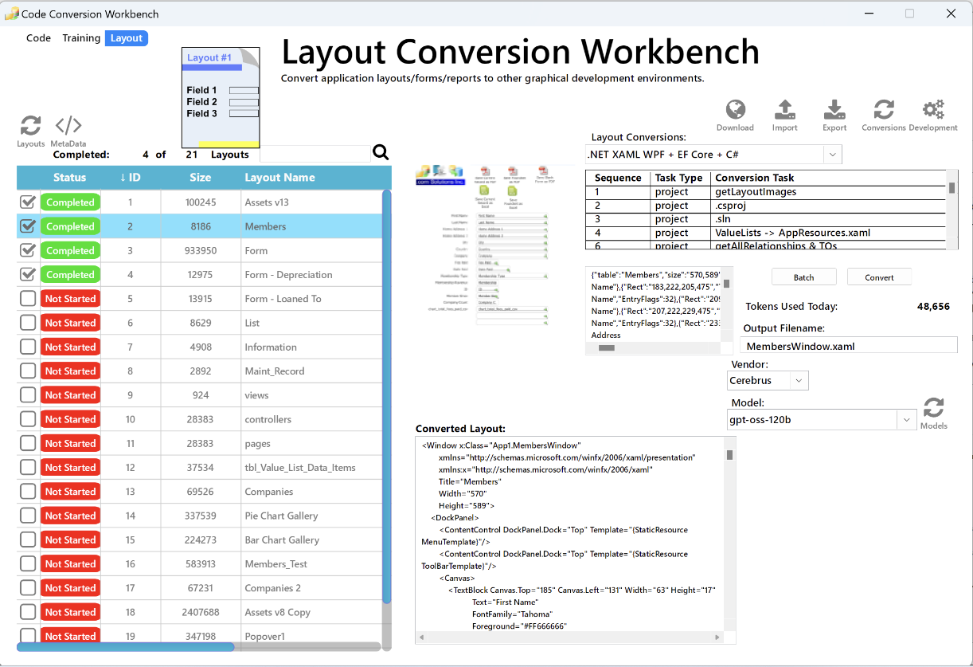
Task: Click the Download globe icon
Action: click(x=735, y=110)
